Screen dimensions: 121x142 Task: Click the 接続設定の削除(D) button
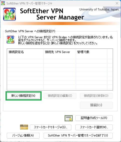96,96
